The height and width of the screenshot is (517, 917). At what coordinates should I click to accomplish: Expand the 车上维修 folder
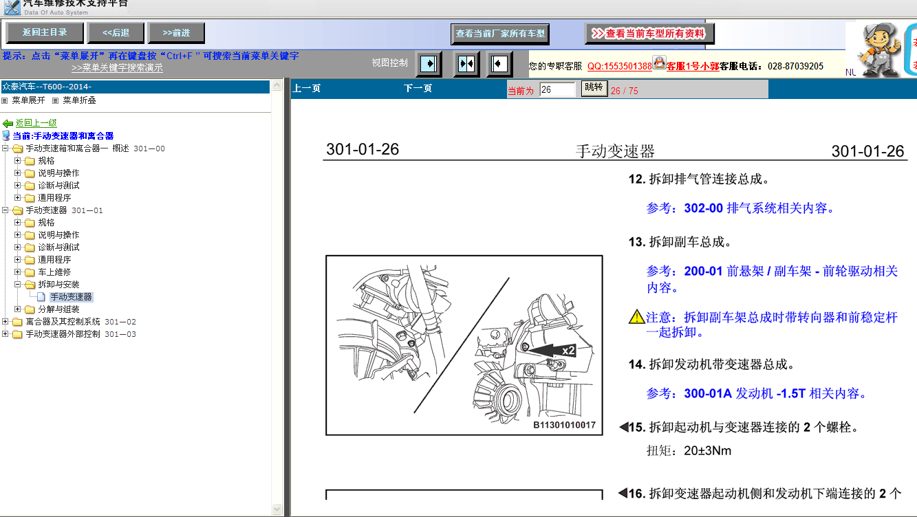[18, 272]
